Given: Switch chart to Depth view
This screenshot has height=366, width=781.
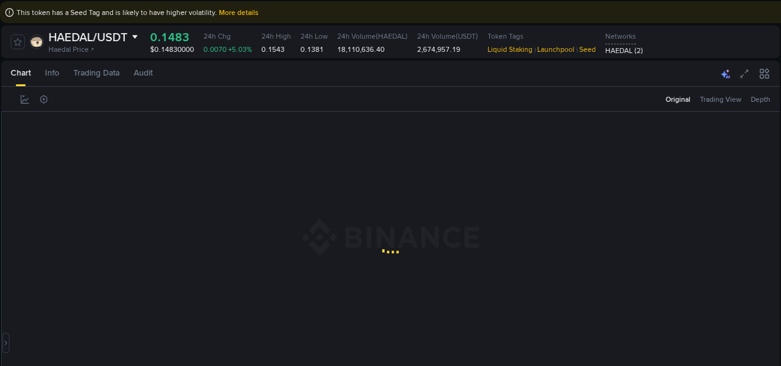Looking at the screenshot, I should (x=760, y=99).
